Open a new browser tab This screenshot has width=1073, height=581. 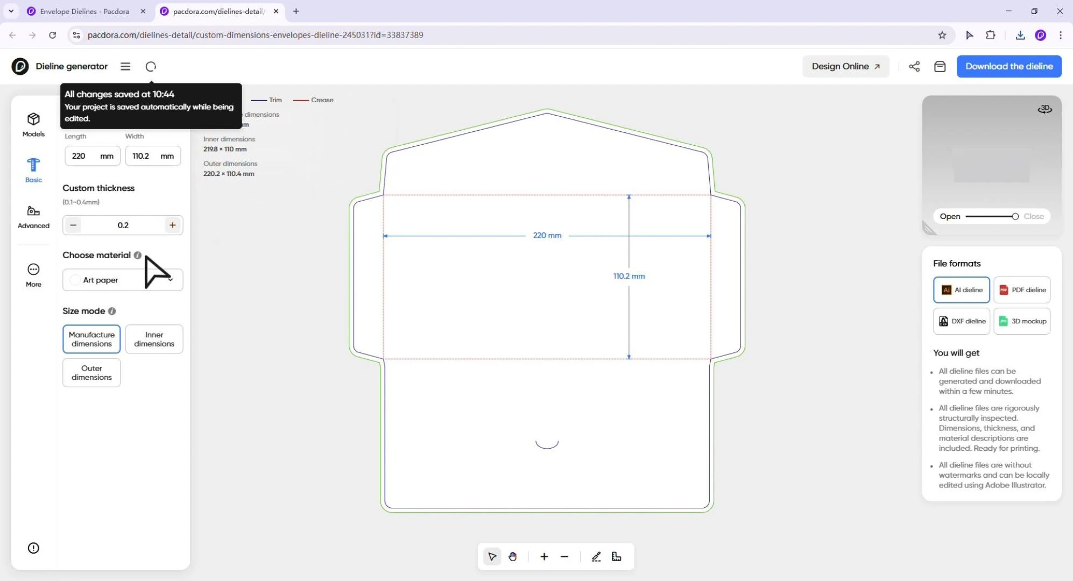pyautogui.click(x=296, y=11)
